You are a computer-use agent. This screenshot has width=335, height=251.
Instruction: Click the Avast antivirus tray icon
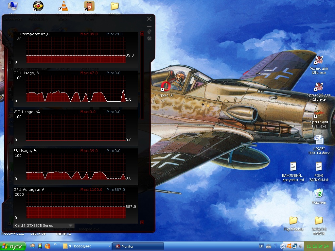(x=289, y=246)
